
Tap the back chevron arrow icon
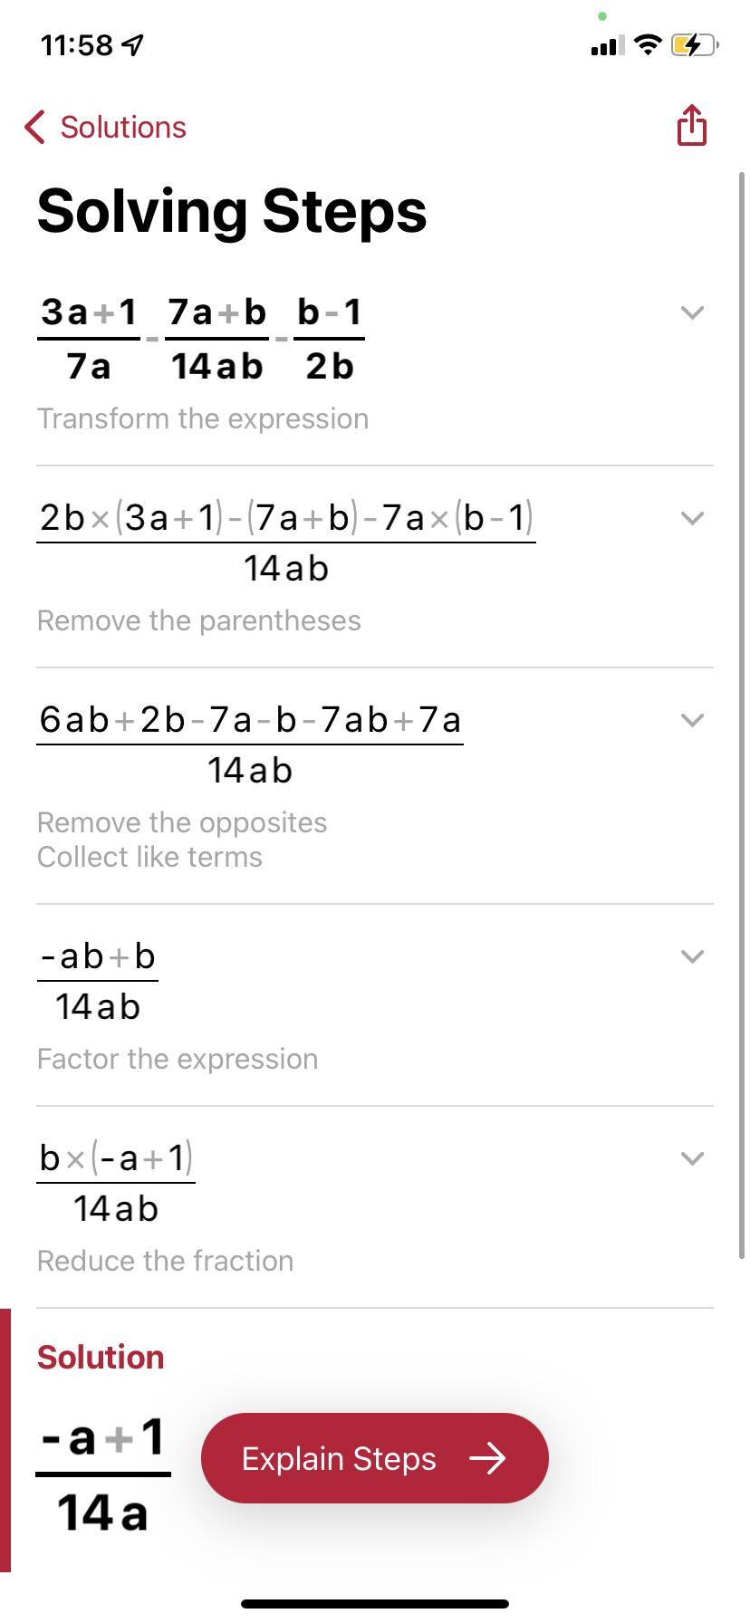click(34, 128)
